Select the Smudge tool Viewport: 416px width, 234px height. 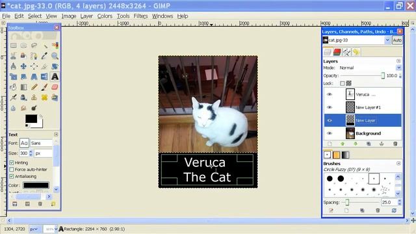point(23,108)
